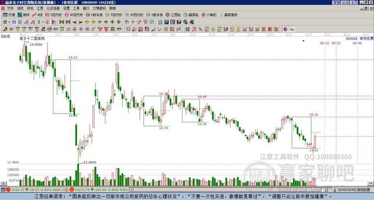This screenshot has width=374, height=200.
Task: Click the red target circle tool
Action: [x=75, y=29]
